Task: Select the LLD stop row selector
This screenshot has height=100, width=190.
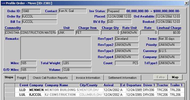Action: coord(10,90)
